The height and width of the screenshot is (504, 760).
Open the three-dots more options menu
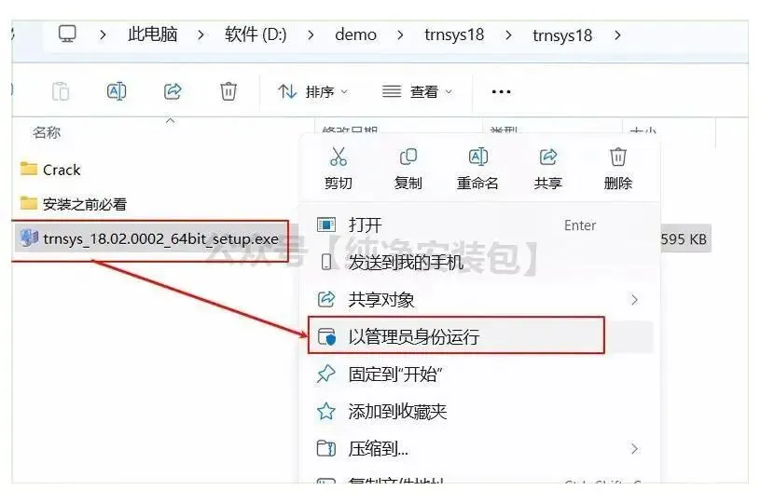[501, 91]
